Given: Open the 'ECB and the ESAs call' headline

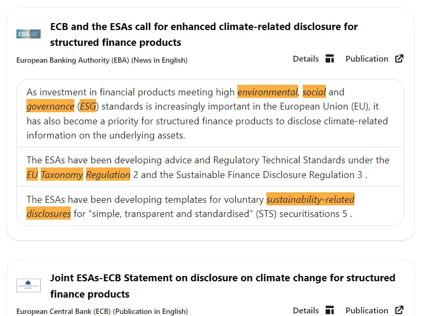Looking at the screenshot, I should tap(204, 34).
